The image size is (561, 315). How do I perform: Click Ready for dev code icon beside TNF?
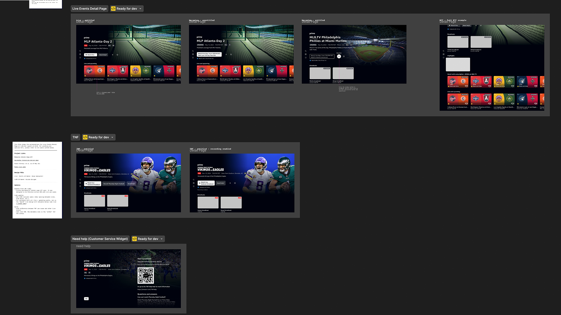[x=85, y=137]
